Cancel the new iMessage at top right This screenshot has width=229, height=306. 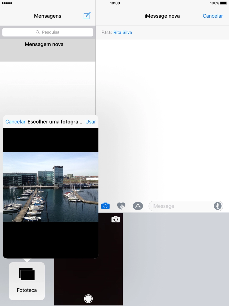point(213,16)
